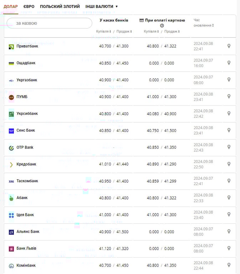
Task: Click the help question mark under card payment
Action: click(x=162, y=26)
